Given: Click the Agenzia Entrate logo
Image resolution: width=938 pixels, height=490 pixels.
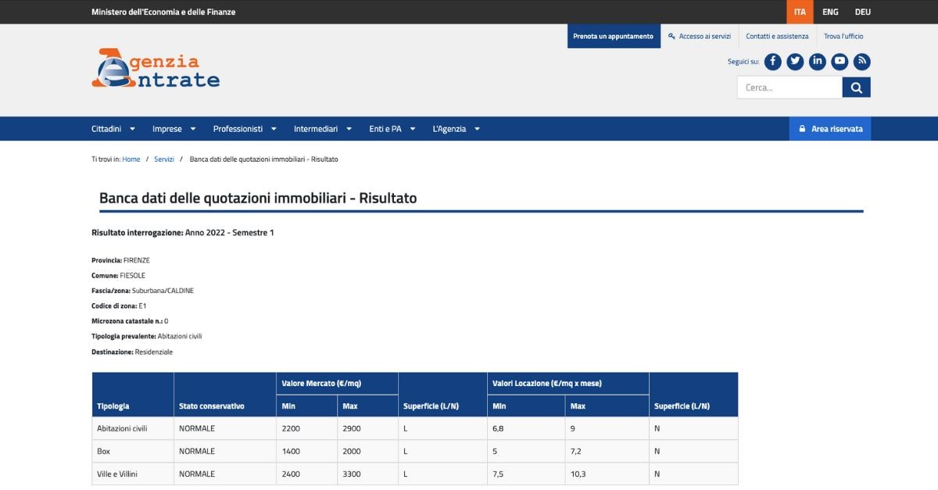Looking at the screenshot, I should tap(156, 69).
